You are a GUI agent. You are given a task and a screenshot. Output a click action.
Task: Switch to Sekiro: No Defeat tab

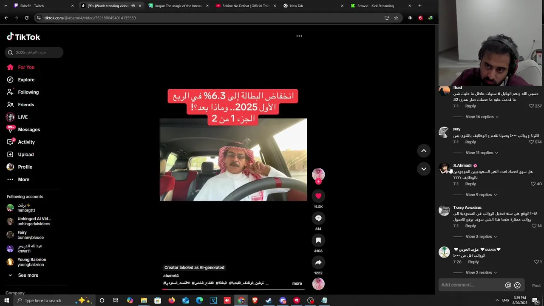(x=246, y=6)
